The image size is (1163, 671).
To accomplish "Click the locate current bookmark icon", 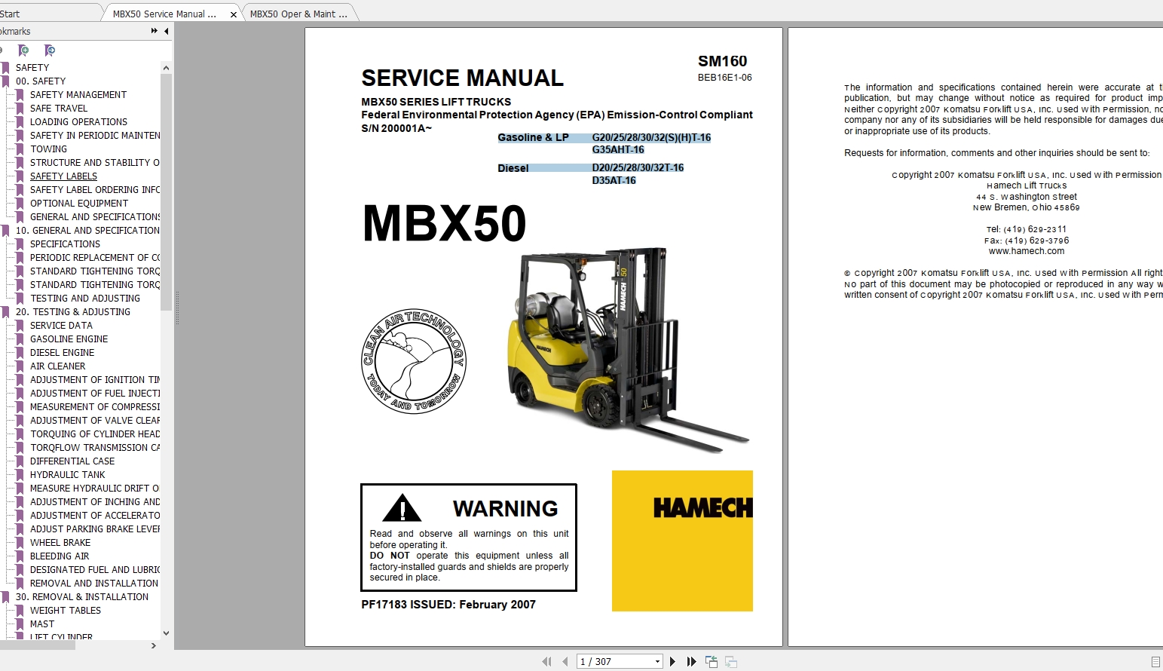I will pyautogui.click(x=50, y=50).
